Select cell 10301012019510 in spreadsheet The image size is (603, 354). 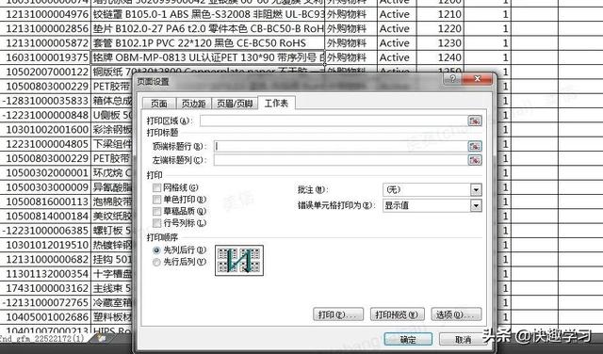[x=45, y=245]
